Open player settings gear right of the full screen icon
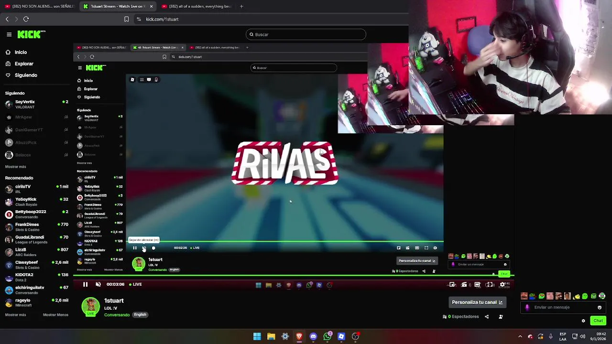612x344 pixels. 502,284
